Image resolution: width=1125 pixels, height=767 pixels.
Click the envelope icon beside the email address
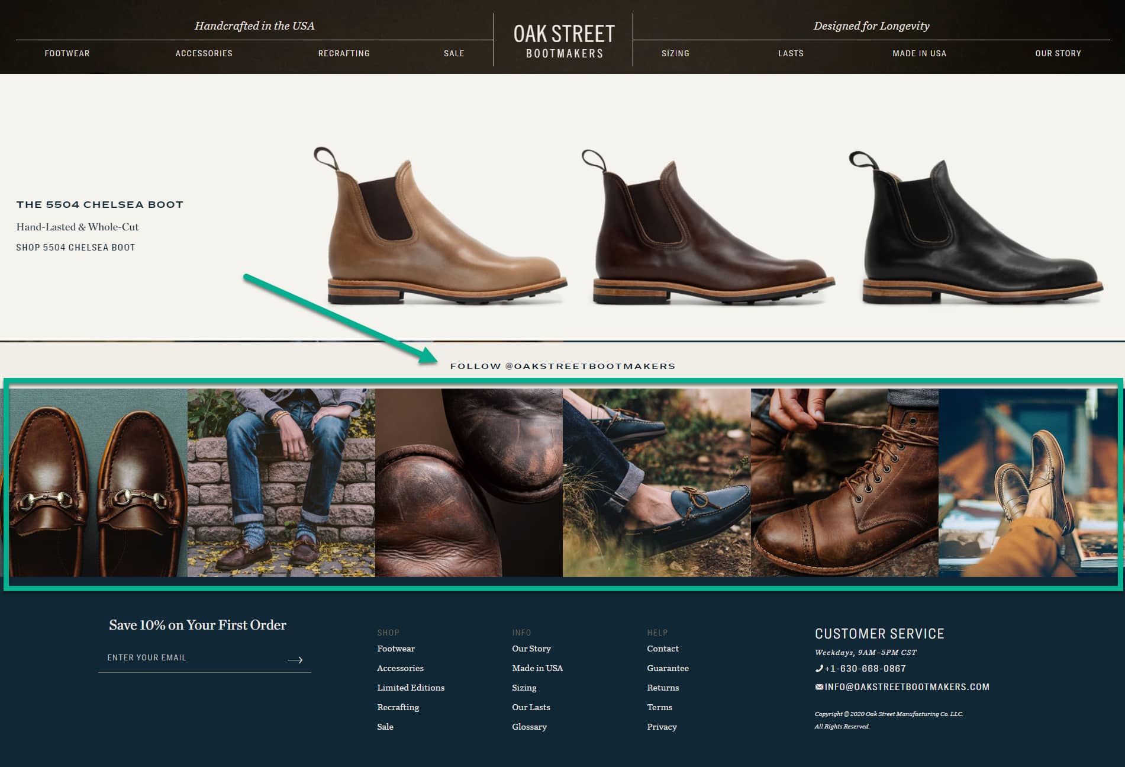pyautogui.click(x=819, y=687)
